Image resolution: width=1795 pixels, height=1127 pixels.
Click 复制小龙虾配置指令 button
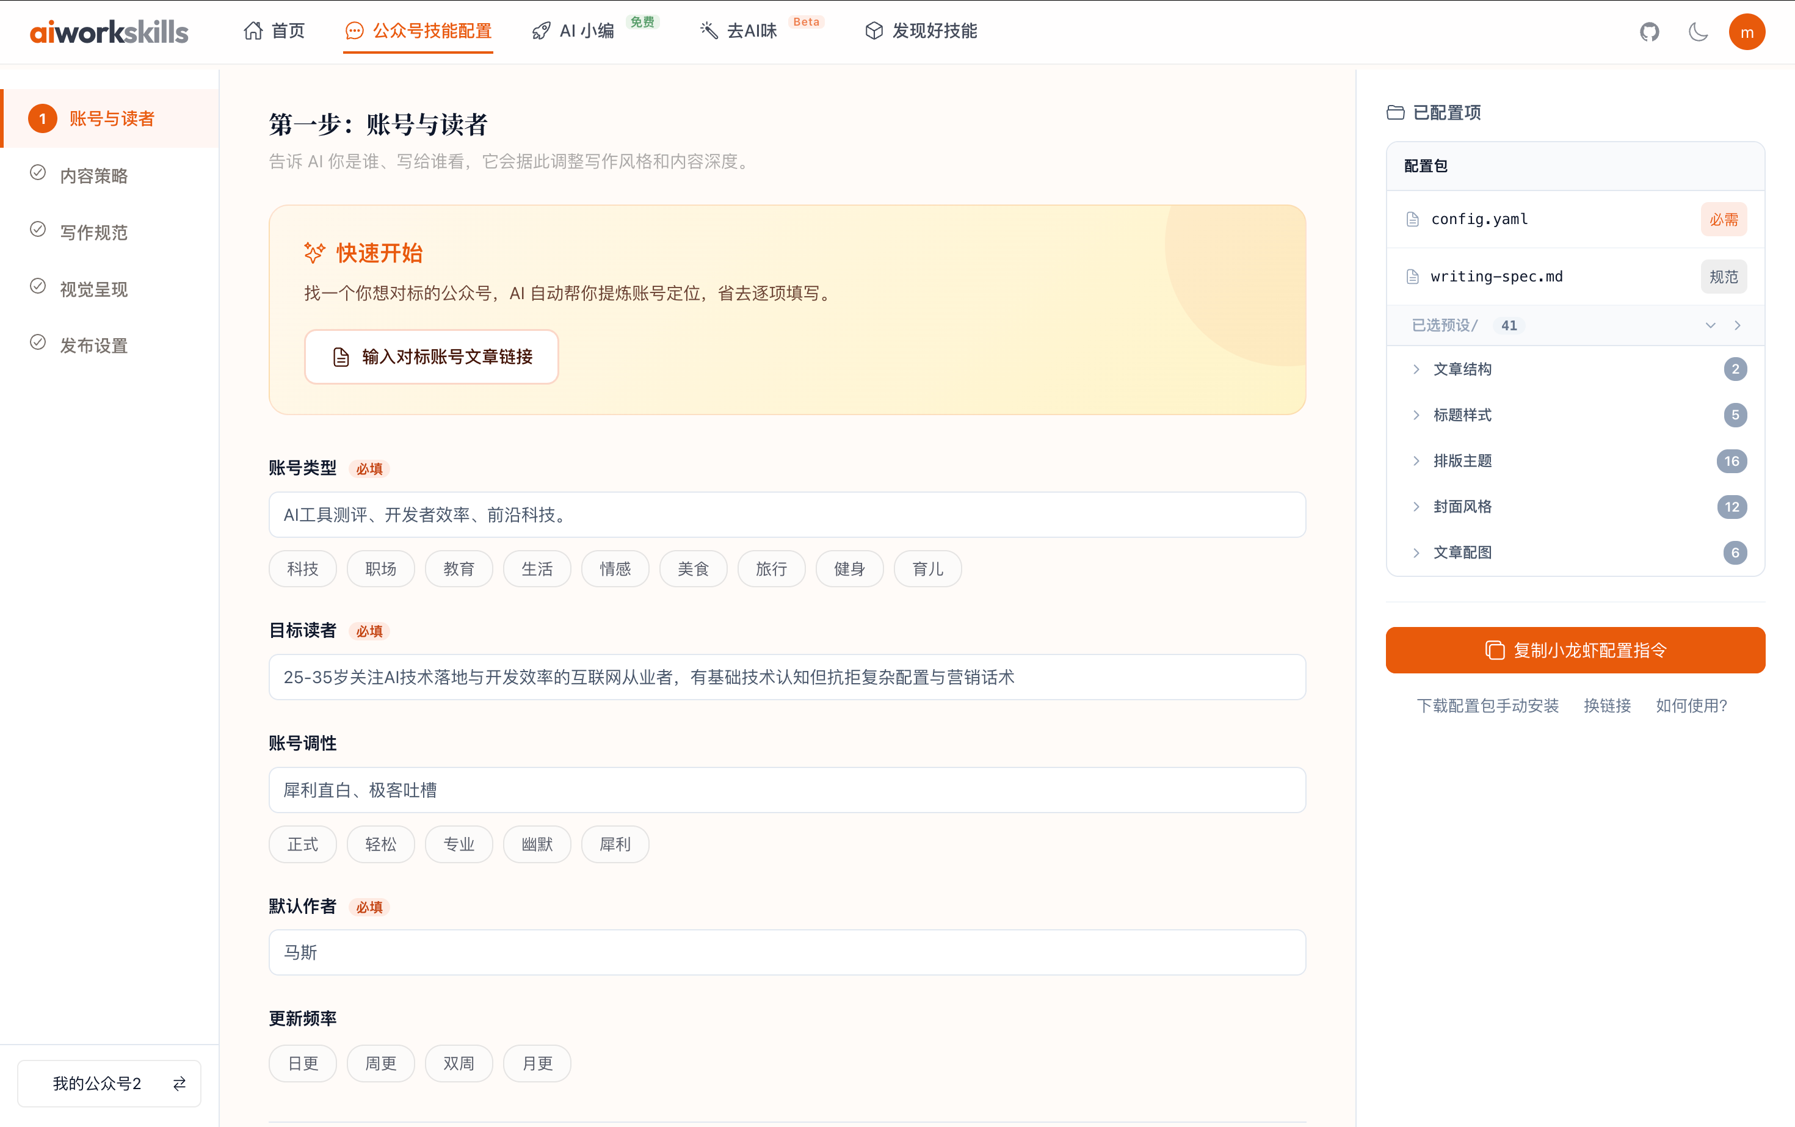[x=1575, y=650]
